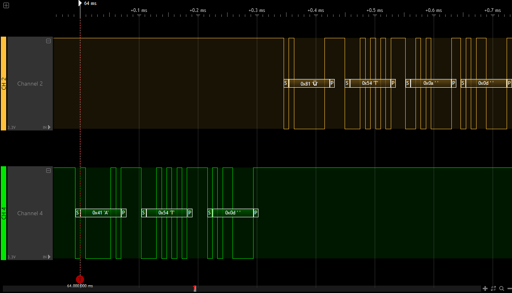Click the magnifier zoom icon
The width and height of the screenshot is (512, 293).
coord(501,288)
